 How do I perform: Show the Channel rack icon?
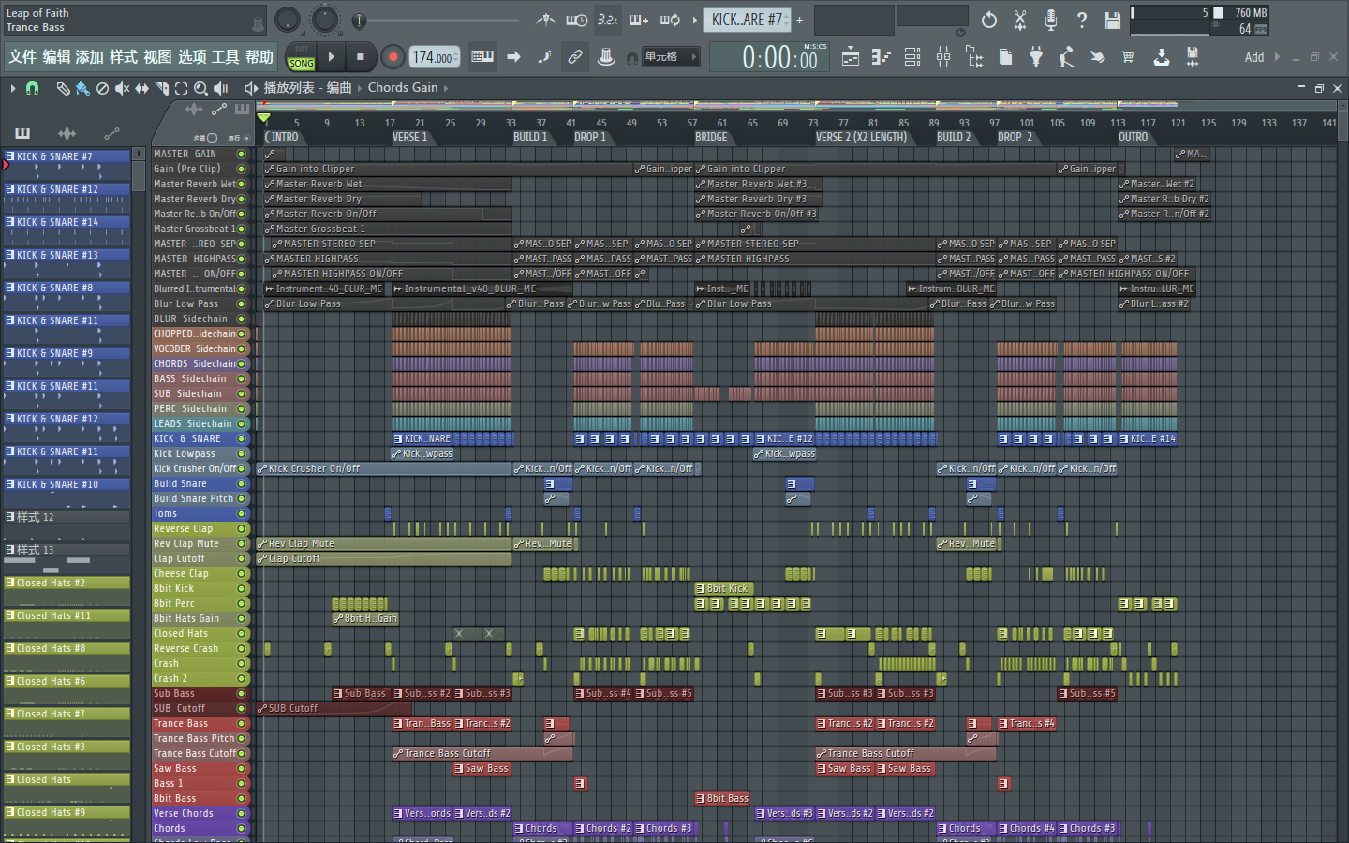tap(912, 57)
